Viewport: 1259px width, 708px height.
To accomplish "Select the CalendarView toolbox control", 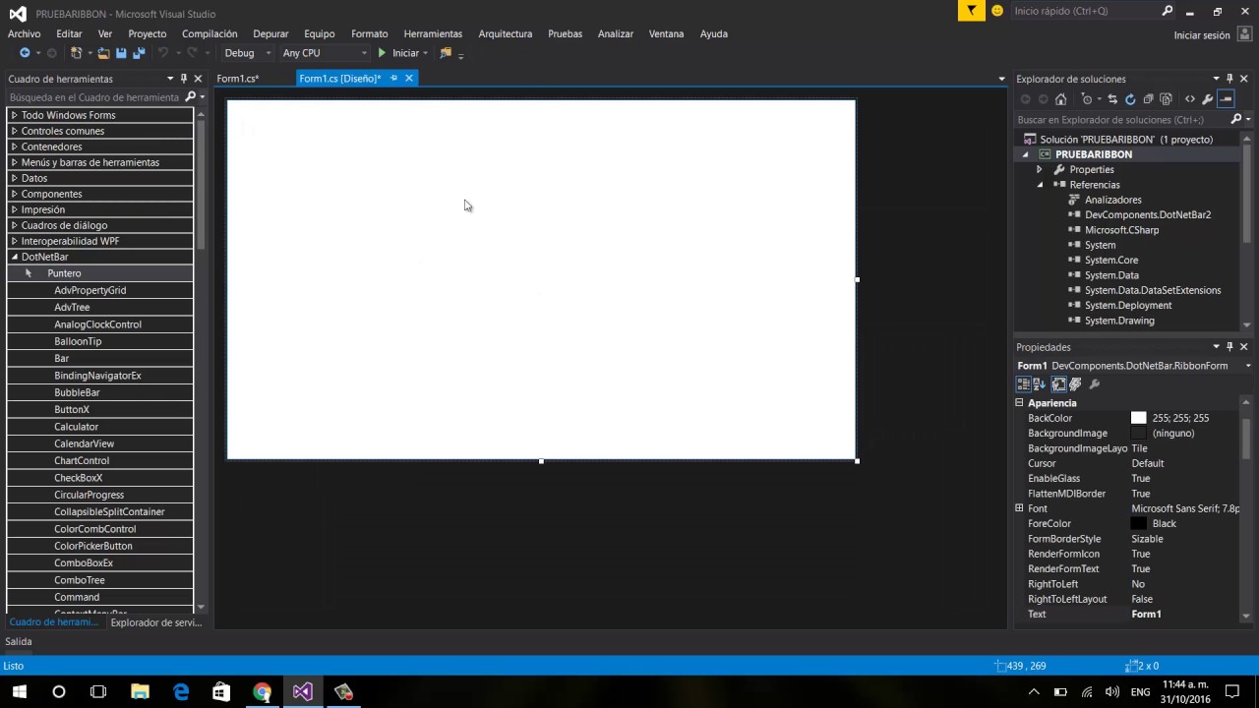I will pyautogui.click(x=85, y=443).
